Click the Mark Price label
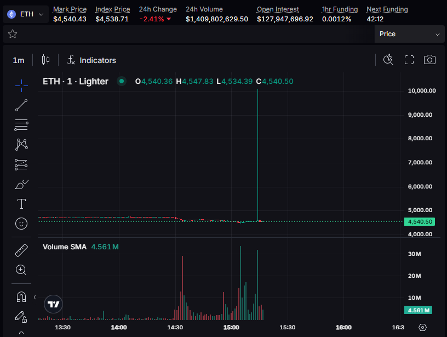The width and height of the screenshot is (447, 337). coord(70,9)
